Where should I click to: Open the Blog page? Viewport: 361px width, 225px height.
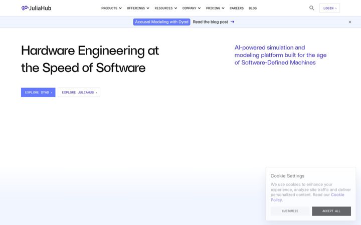(x=253, y=8)
